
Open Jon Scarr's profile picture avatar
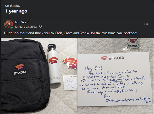[x=9, y=24]
